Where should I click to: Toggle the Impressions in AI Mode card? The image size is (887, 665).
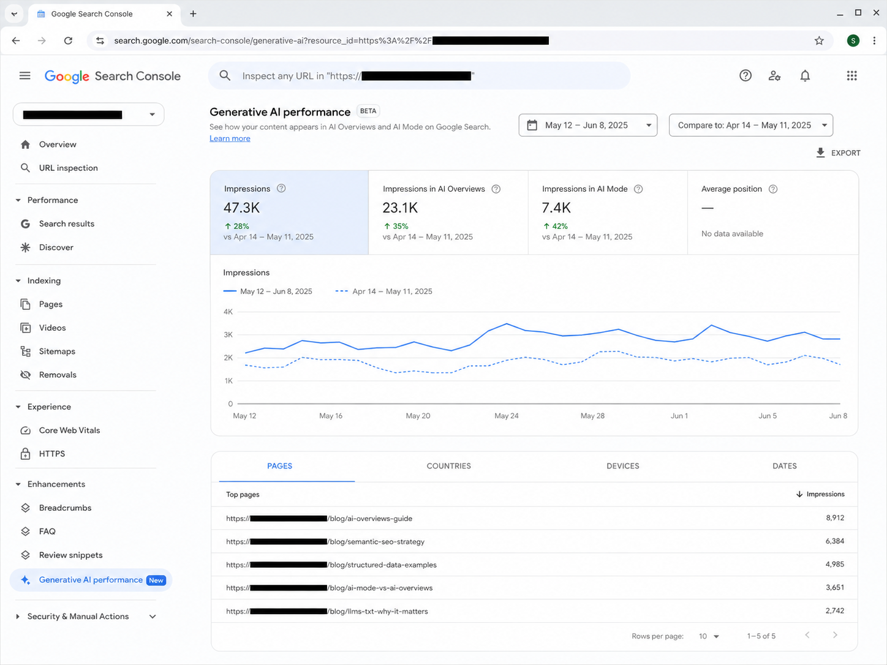coord(608,212)
